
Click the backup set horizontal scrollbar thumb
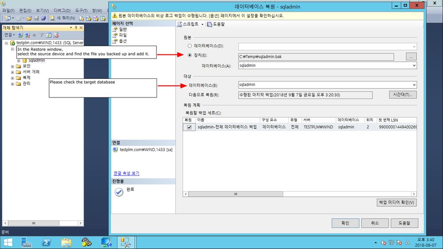click(235, 194)
